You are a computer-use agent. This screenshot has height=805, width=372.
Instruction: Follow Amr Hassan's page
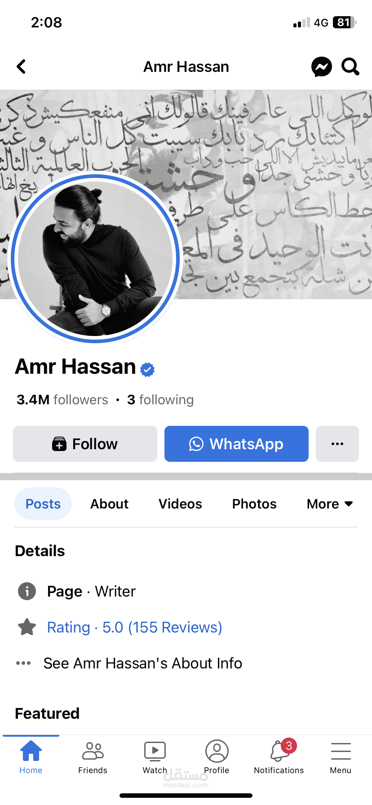[x=85, y=444]
